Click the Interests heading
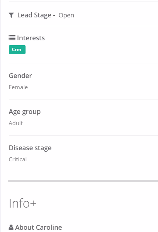 click(x=31, y=38)
